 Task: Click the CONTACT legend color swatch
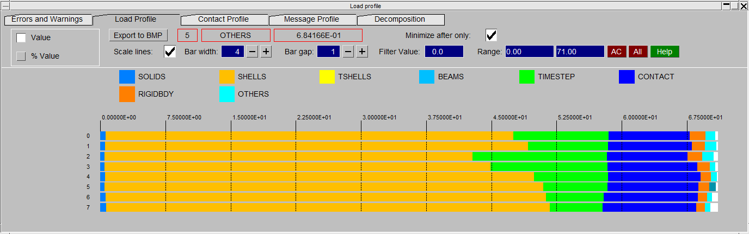pos(627,77)
